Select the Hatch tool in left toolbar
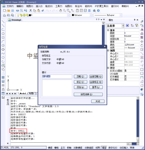The width and height of the screenshot is (145, 150). point(3,77)
